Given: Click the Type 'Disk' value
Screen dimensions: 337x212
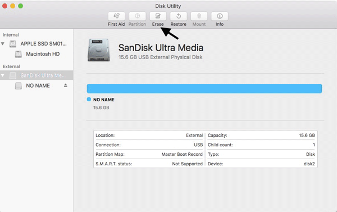Looking at the screenshot, I should click(x=311, y=154).
